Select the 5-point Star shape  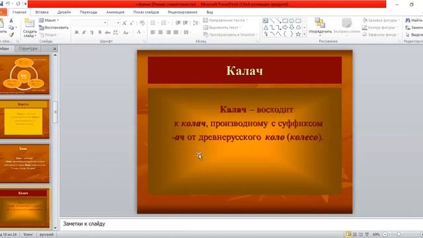(298, 34)
